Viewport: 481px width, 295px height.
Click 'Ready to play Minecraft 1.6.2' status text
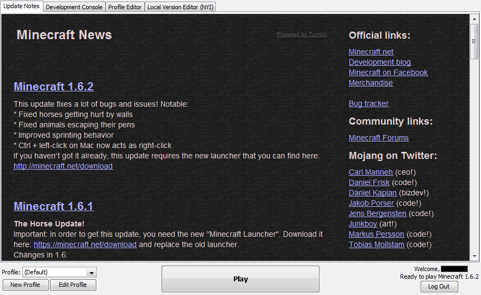(439, 276)
